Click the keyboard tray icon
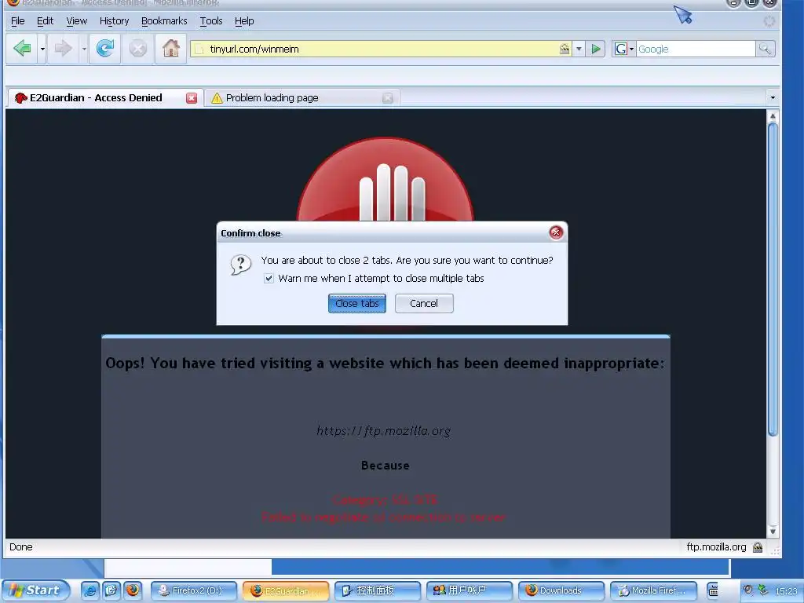Screen dimensions: 804x603 (713, 590)
